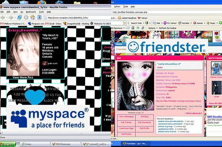Screen dimensions: 222x147
Task: Open the Gmail - Inbox bookmark
Action: point(53,24)
